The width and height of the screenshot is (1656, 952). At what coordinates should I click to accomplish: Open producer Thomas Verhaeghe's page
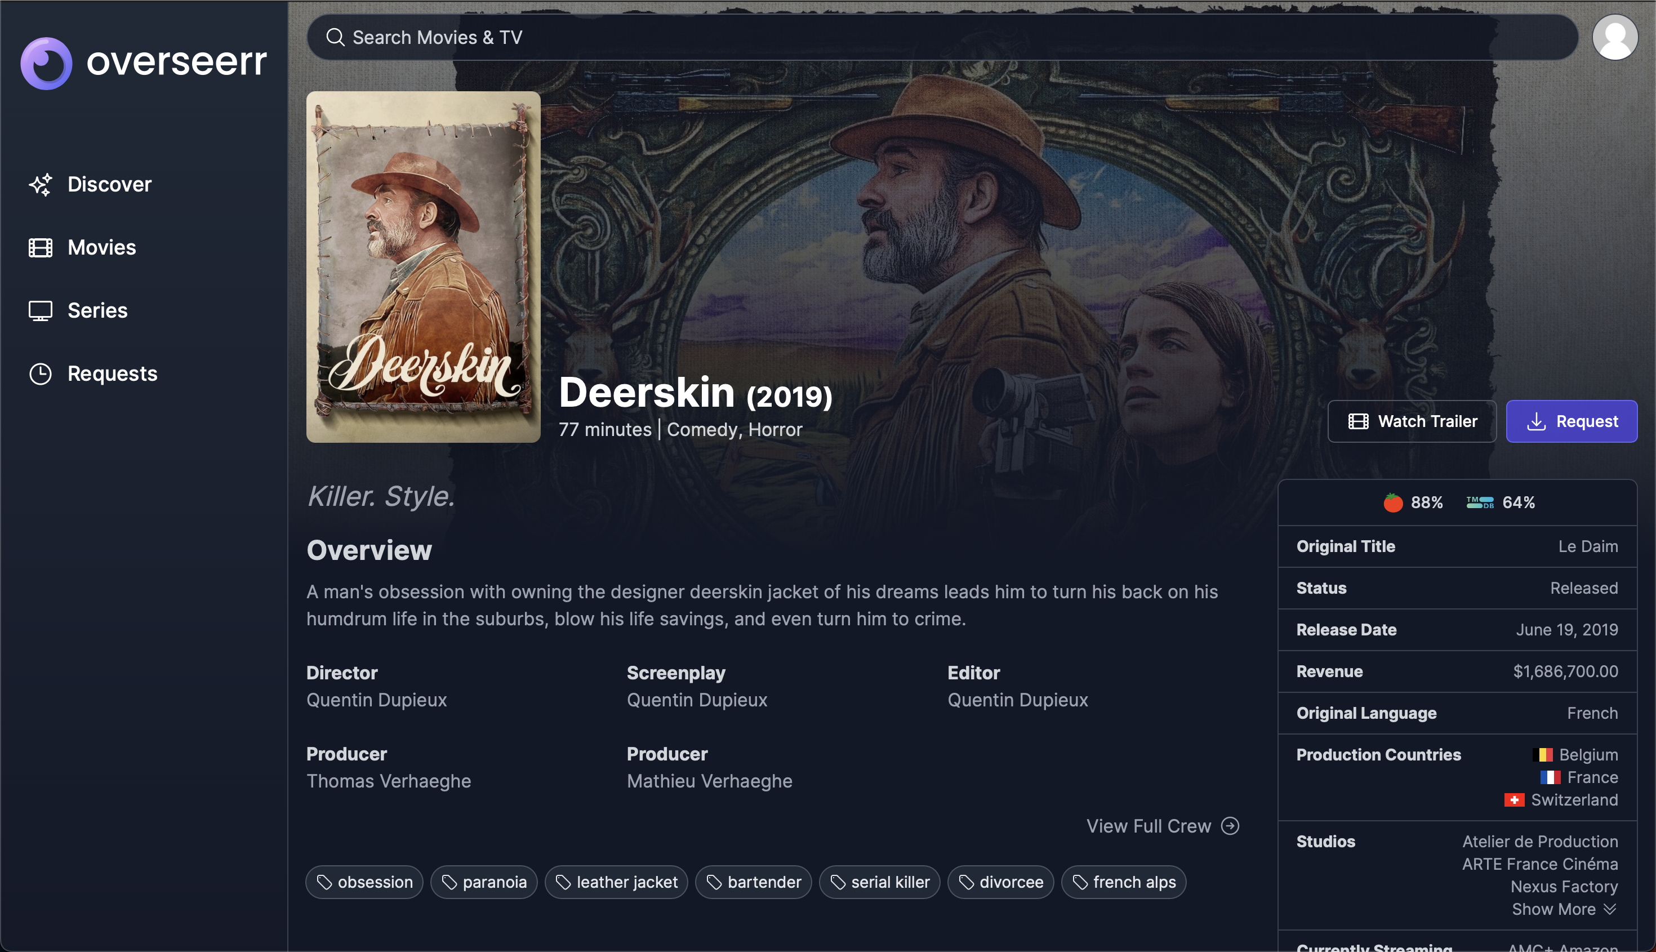point(388,781)
